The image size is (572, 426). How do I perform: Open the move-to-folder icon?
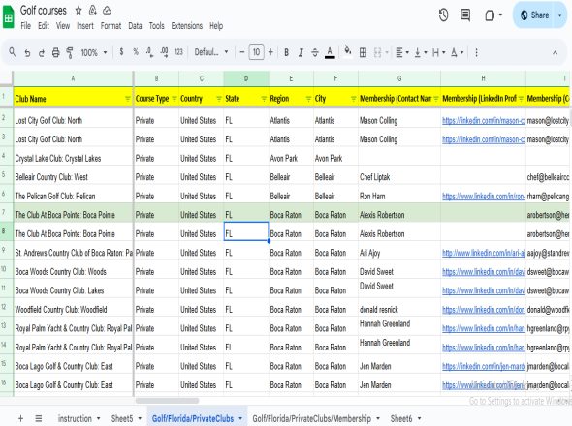[93, 11]
